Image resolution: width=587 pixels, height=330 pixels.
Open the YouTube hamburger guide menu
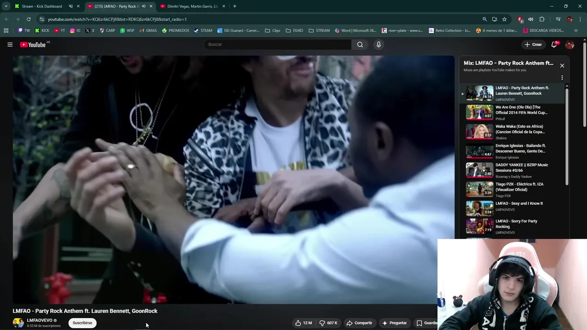10,44
